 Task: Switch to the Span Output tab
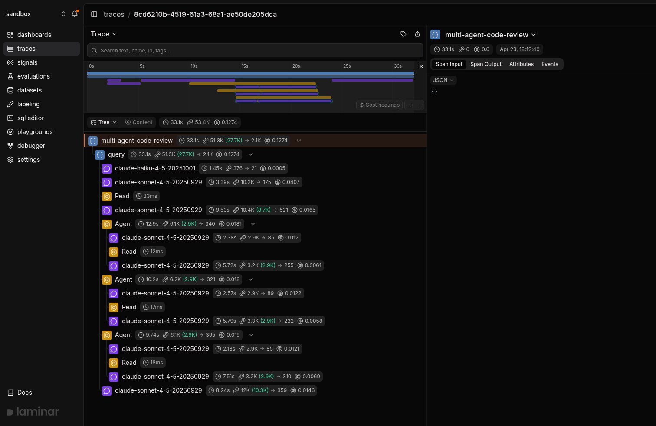pos(486,64)
